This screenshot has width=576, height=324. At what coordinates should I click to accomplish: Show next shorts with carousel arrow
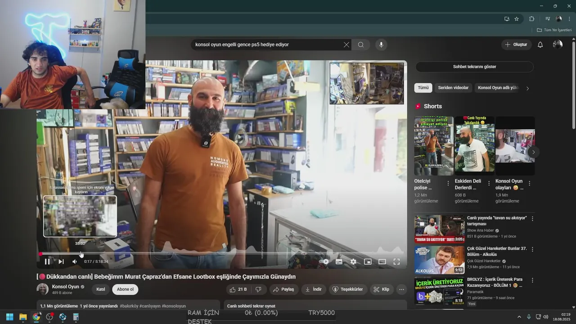[x=533, y=152]
